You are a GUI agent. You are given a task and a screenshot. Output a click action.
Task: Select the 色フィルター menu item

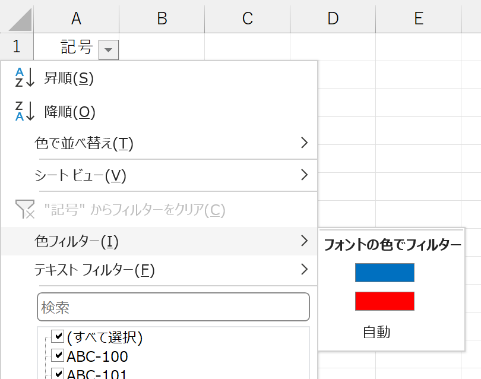pos(159,241)
